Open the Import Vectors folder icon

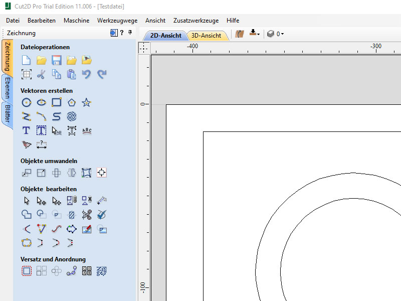(x=72, y=60)
